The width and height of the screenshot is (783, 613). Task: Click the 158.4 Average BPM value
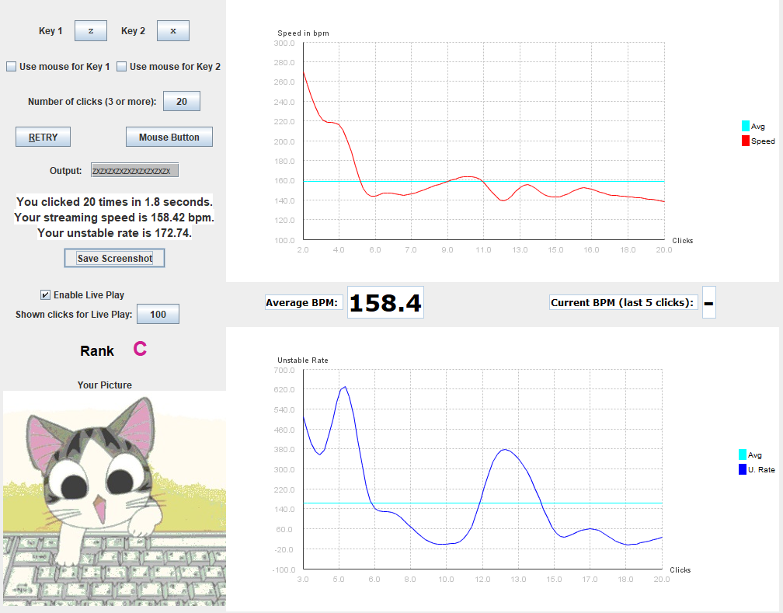pyautogui.click(x=385, y=302)
